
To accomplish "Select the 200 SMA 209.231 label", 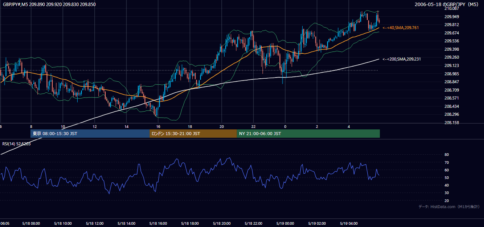I will [x=401, y=59].
